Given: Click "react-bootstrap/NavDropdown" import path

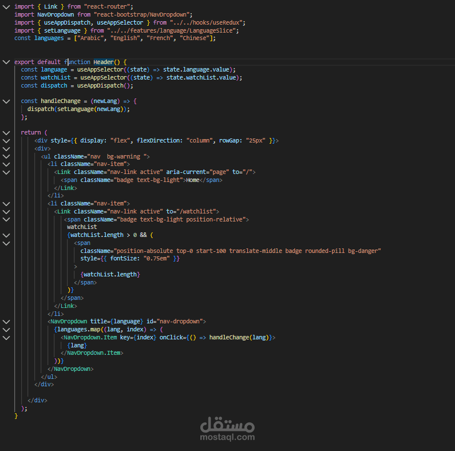Looking at the screenshot, I should pyautogui.click(x=141, y=14).
